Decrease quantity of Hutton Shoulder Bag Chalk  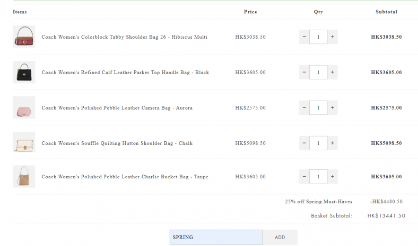(304, 143)
